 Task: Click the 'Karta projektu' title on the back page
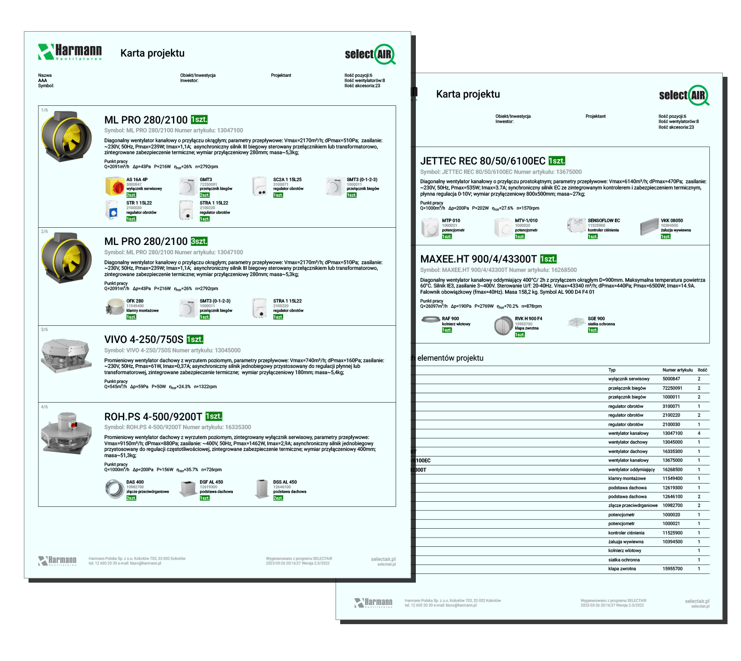468,94
